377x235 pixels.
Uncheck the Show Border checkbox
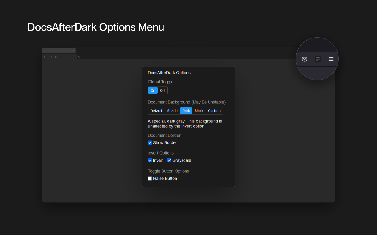pos(150,142)
